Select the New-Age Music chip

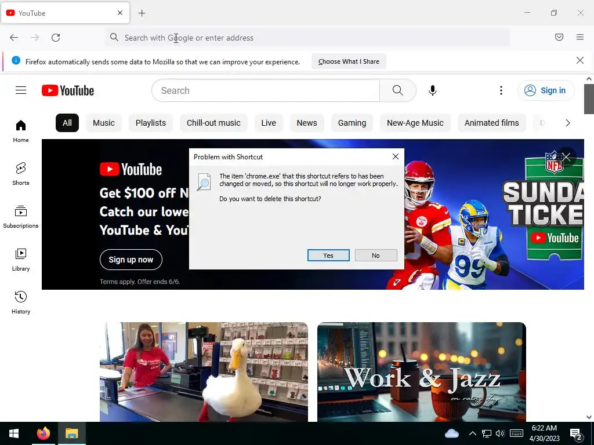(415, 123)
